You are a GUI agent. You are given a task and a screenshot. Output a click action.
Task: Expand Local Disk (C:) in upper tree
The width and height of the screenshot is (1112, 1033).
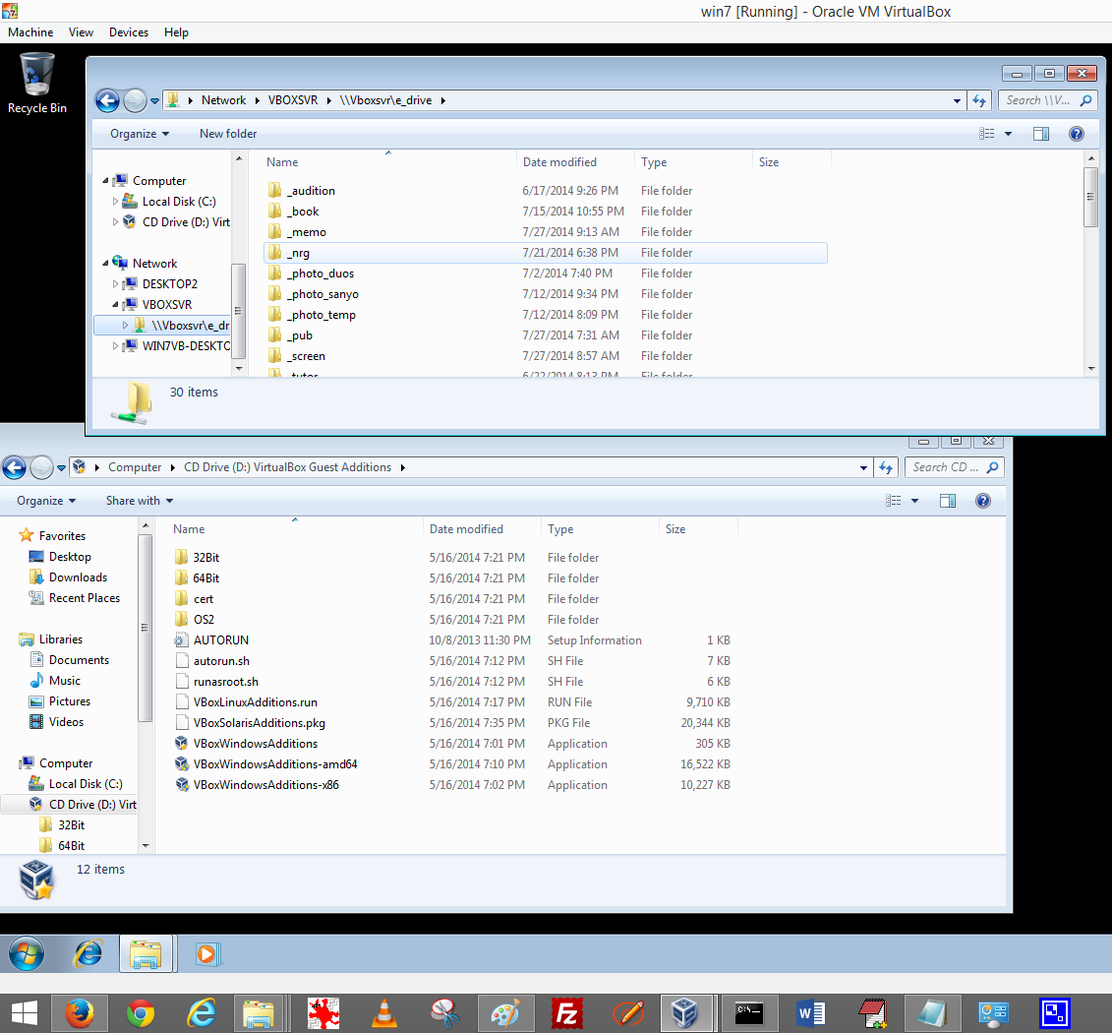click(115, 202)
